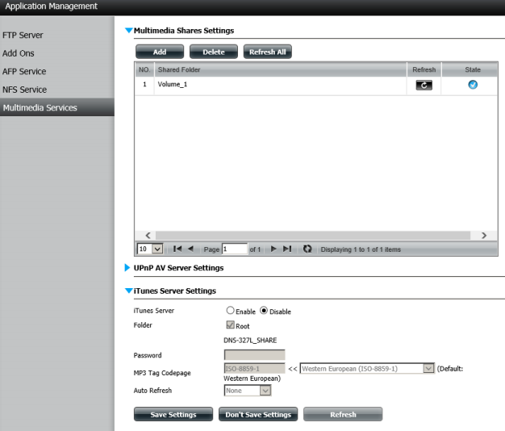Click the State column header
This screenshot has width=505, height=431.
point(470,69)
